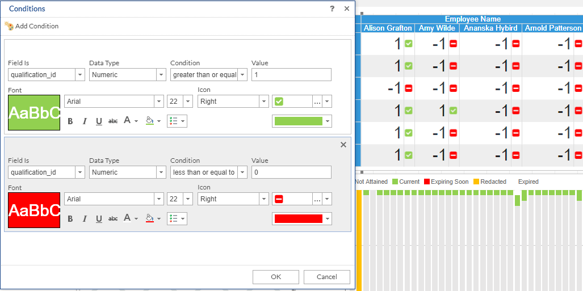Image resolution: width=583 pixels, height=291 pixels.
Task: Open green check icon dropdown
Action: pos(327,102)
